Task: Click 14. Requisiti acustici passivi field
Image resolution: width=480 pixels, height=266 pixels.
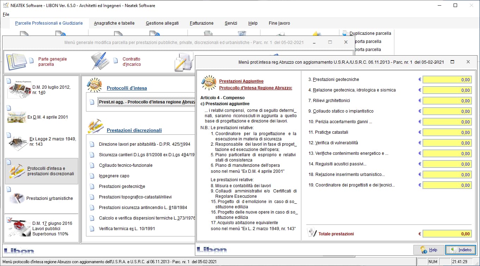Action: click(447, 164)
